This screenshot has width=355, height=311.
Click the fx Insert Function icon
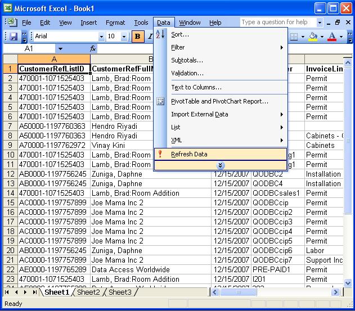pos(93,48)
